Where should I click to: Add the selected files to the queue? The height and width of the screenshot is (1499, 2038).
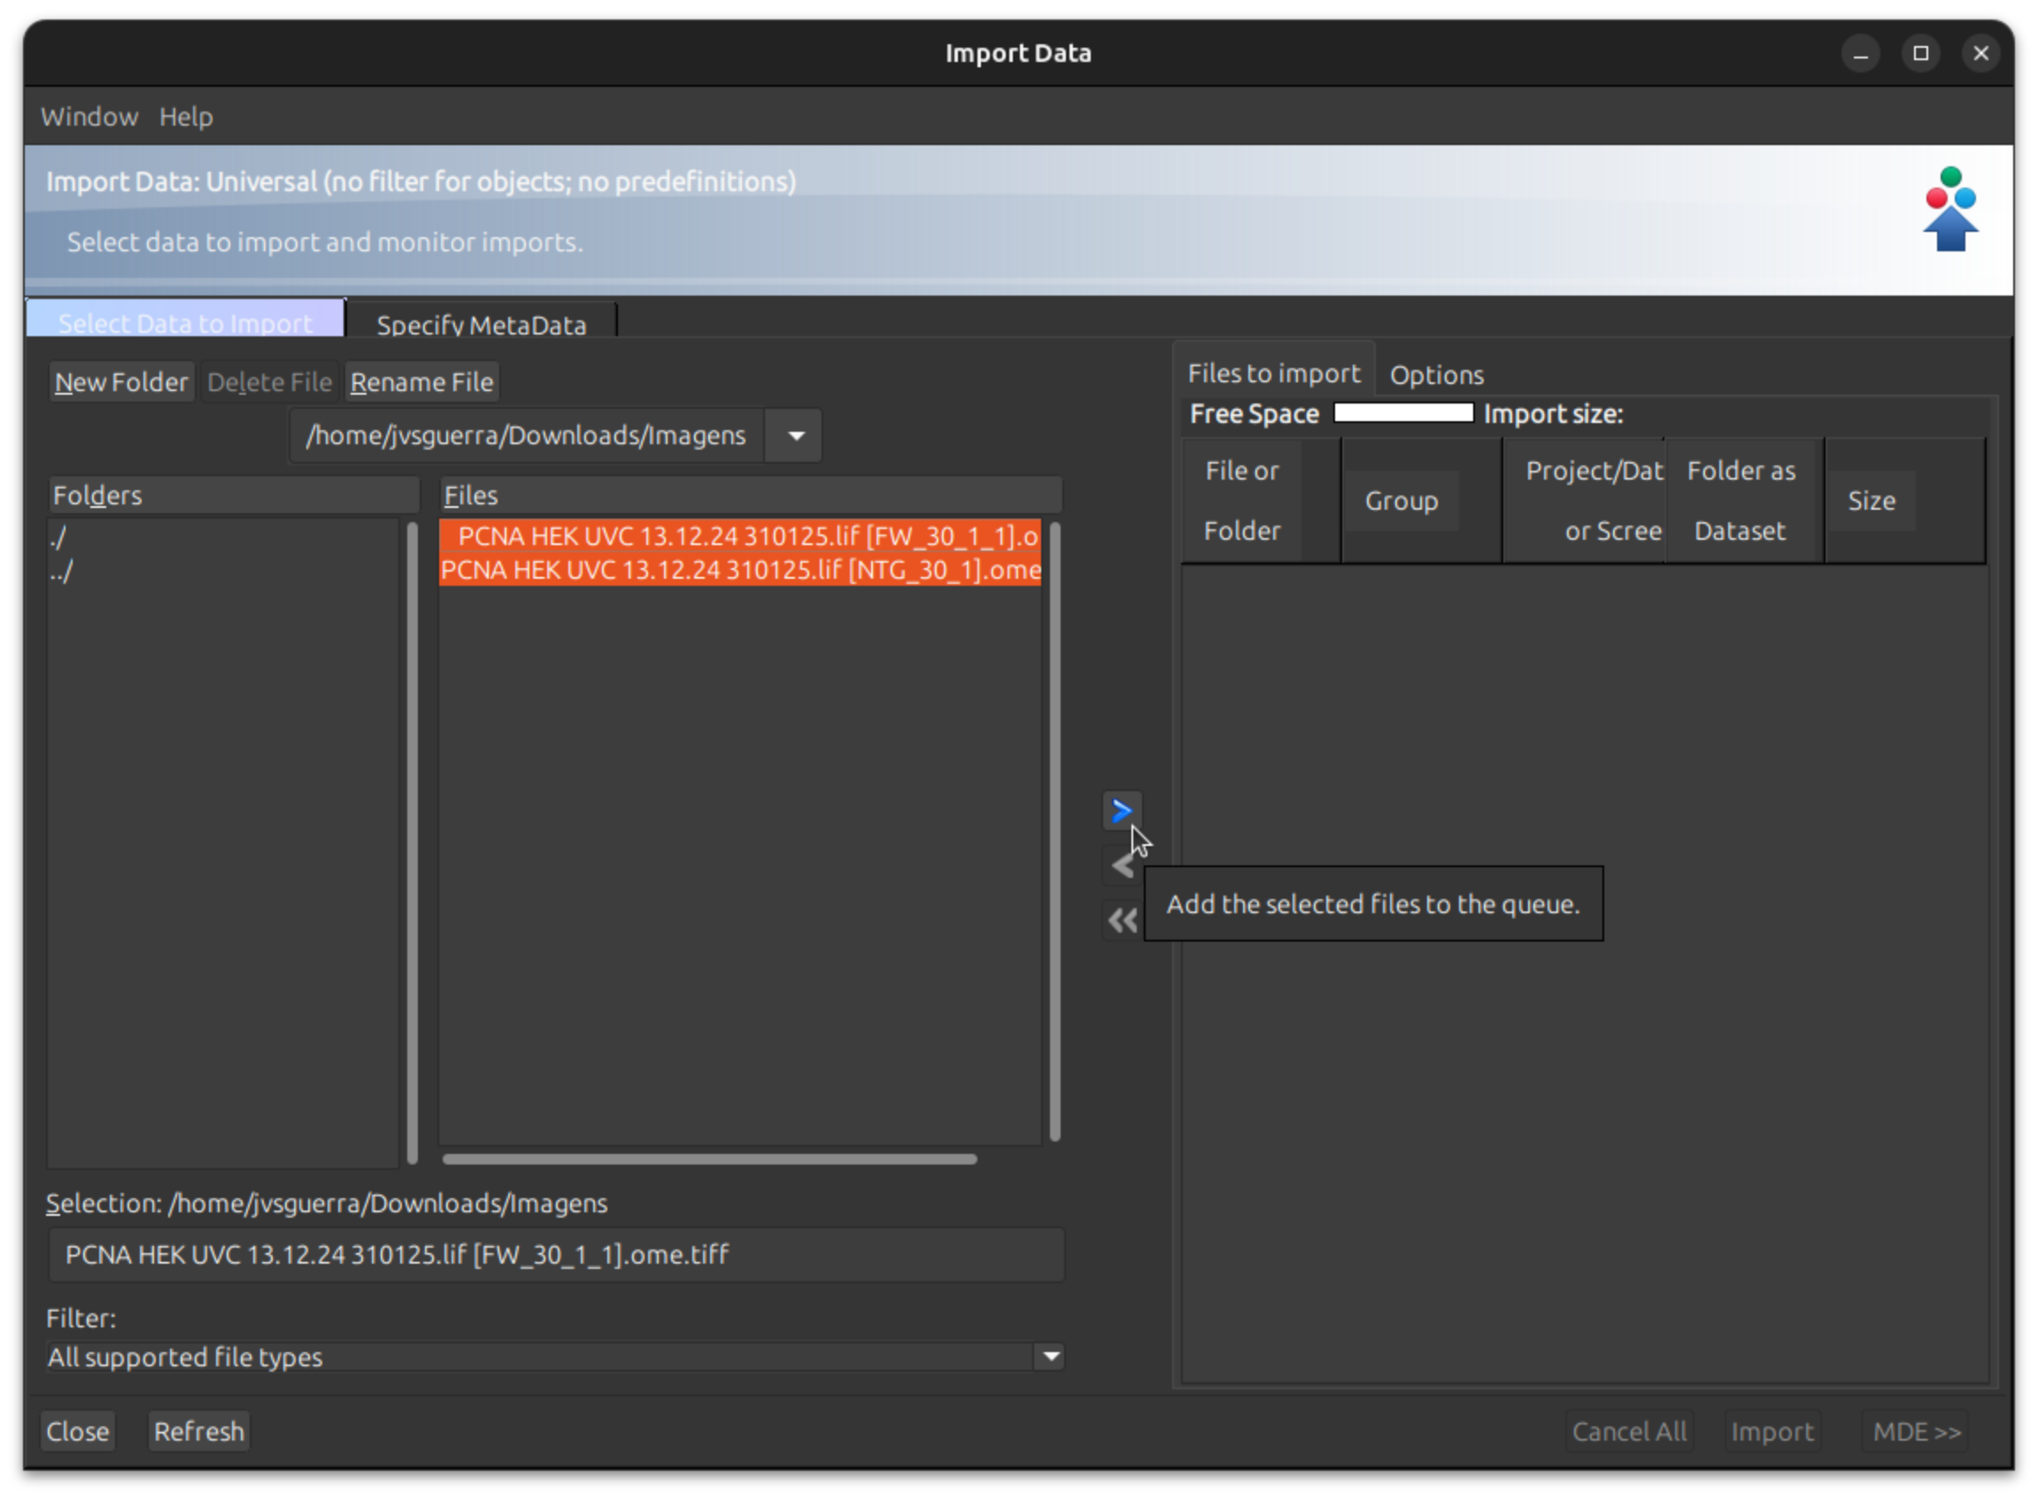point(1122,811)
